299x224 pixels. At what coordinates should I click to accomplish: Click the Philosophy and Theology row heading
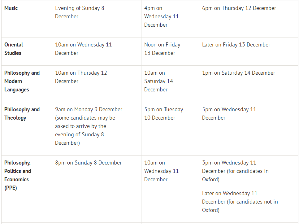pos(22,113)
